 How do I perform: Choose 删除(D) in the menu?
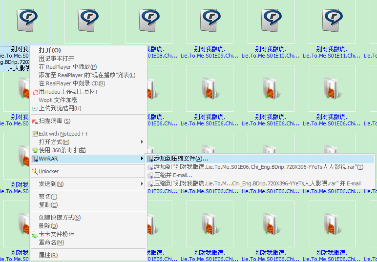click(88, 226)
